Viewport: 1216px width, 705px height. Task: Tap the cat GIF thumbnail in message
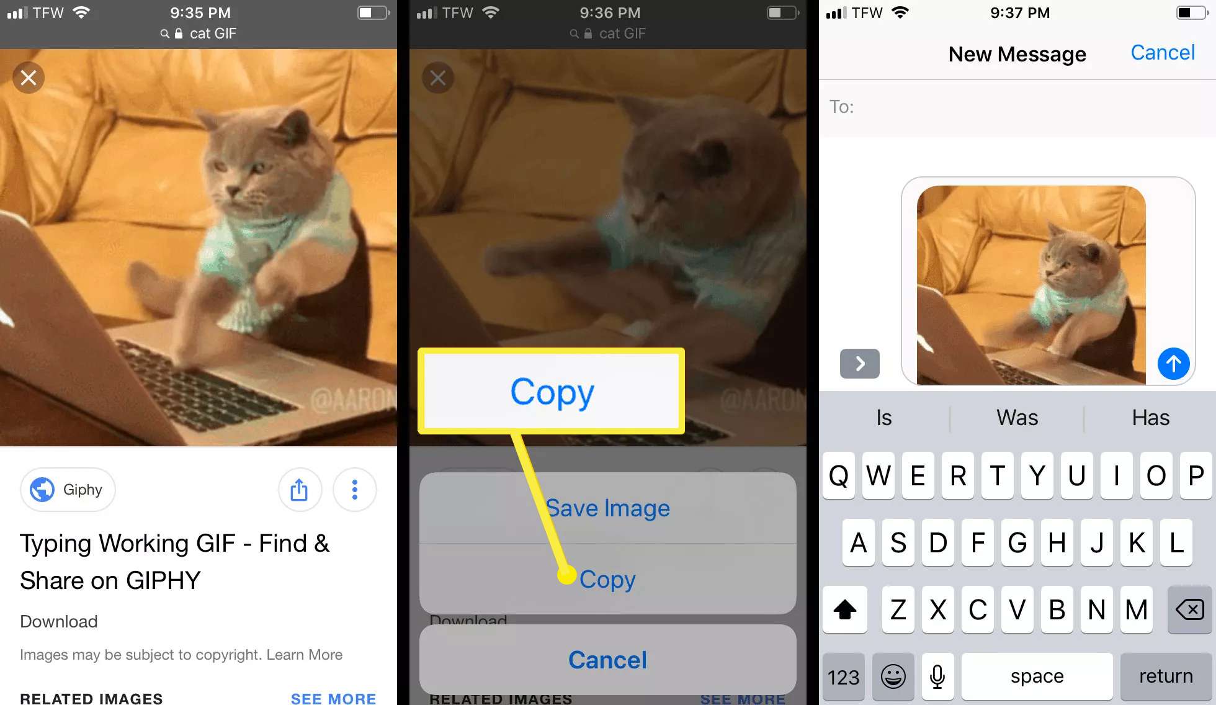tap(1032, 281)
